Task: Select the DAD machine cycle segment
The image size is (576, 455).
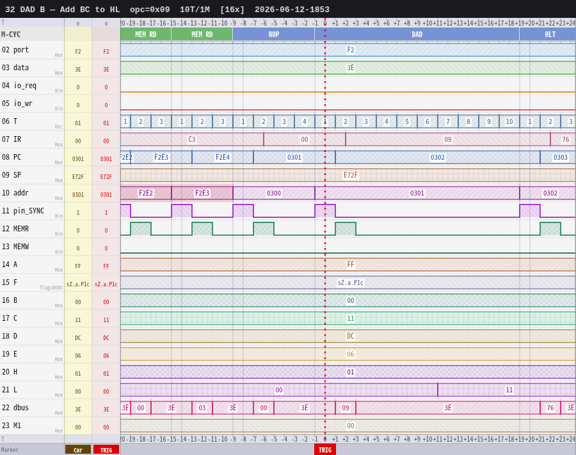Action: [417, 34]
